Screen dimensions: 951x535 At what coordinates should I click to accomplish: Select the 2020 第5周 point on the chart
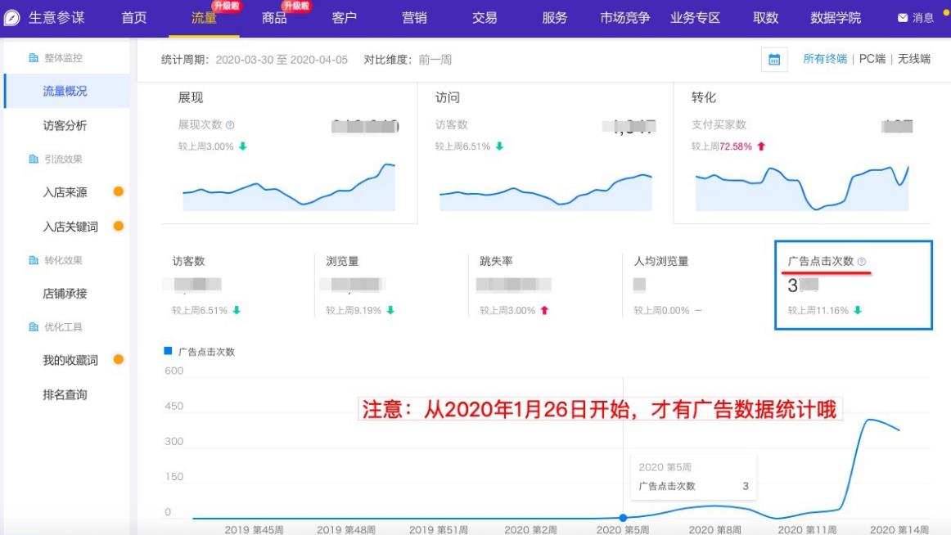click(x=624, y=517)
